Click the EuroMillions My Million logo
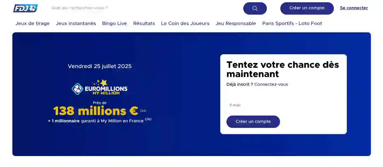383x167 pixels. [x=100, y=87]
